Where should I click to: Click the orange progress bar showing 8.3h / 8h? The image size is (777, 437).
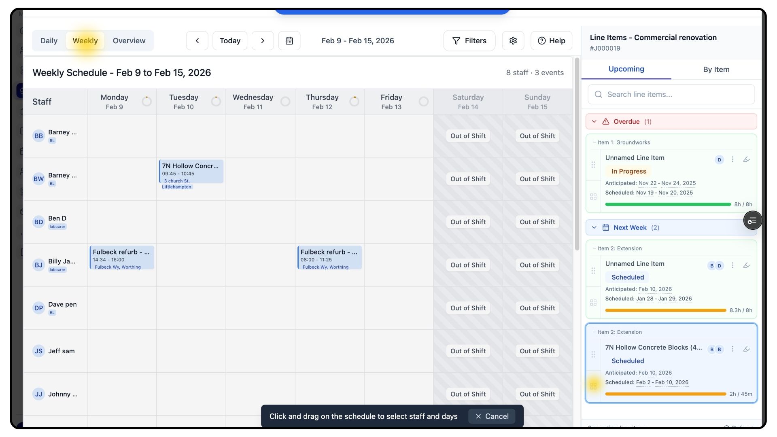click(665, 310)
